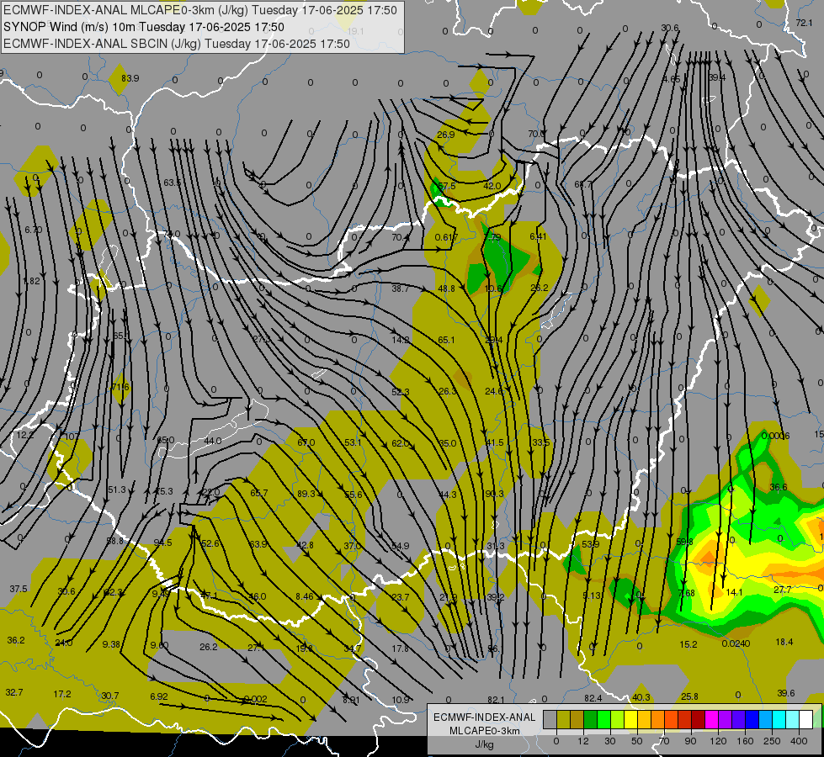Click the map value 41.5
This screenshot has height=757, width=824.
pyautogui.click(x=495, y=443)
